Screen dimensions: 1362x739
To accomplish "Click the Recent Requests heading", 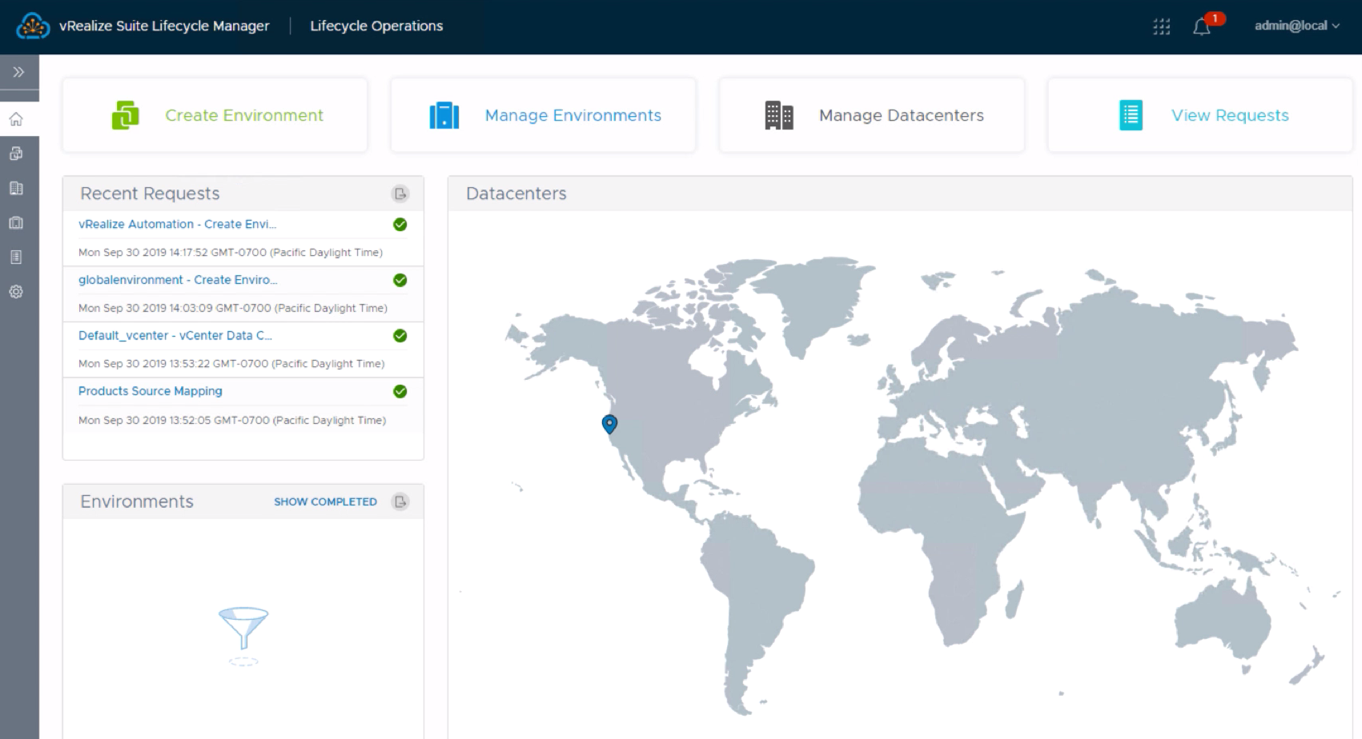I will 150,194.
